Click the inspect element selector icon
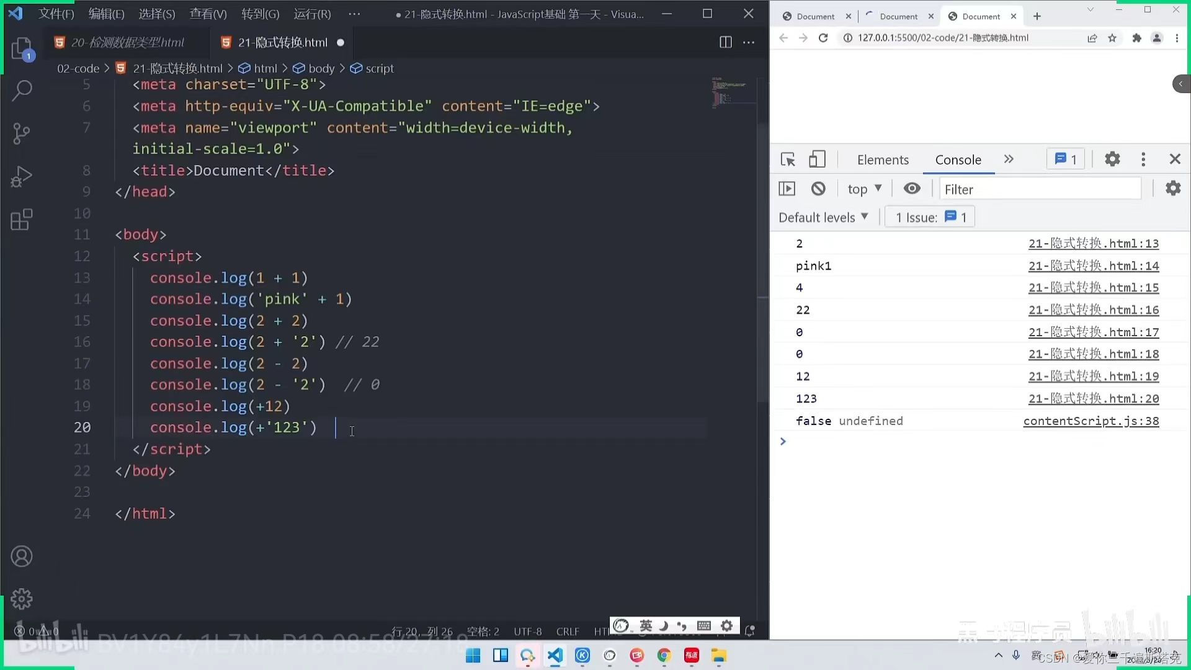Image resolution: width=1191 pixels, height=670 pixels. [x=788, y=159]
